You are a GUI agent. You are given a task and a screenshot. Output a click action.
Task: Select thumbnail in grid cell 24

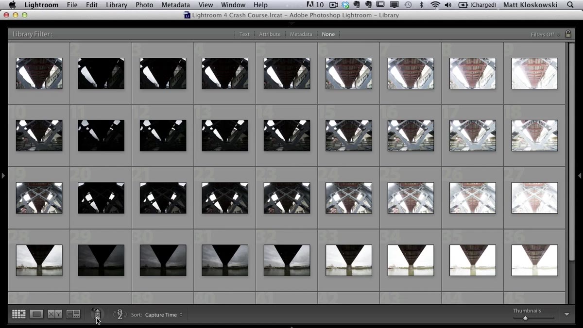(x=349, y=198)
